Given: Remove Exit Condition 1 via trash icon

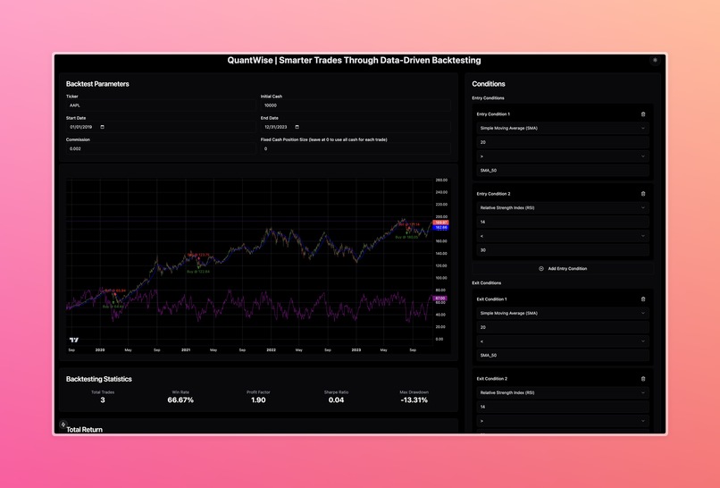Looking at the screenshot, I should coord(643,299).
